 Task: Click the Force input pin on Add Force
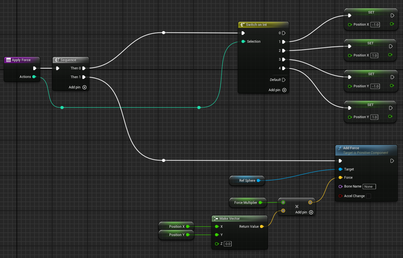click(340, 178)
